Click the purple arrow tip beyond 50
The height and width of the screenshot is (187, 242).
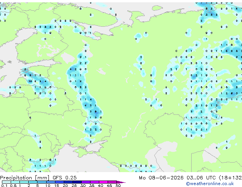point(121,182)
